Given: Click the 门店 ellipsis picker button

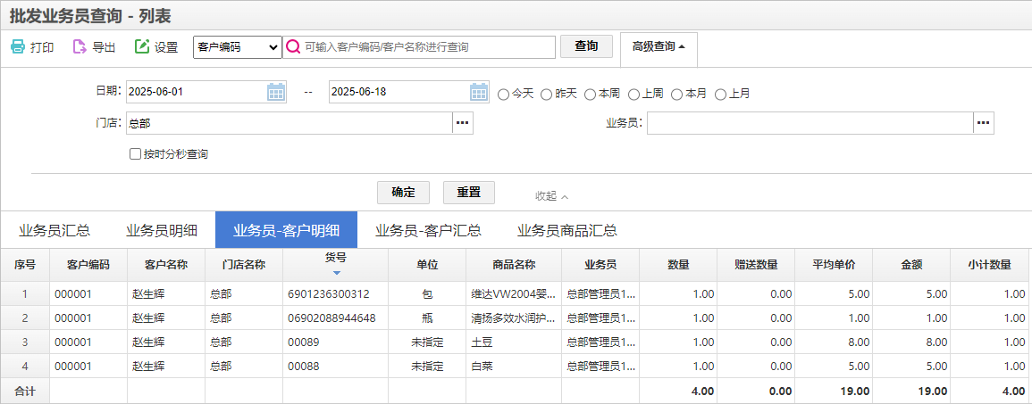Looking at the screenshot, I should click(463, 123).
